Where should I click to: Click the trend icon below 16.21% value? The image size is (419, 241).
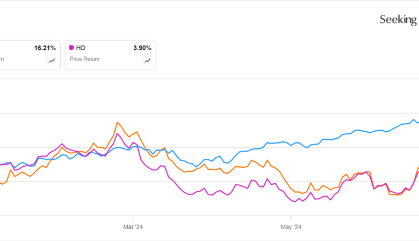tap(52, 60)
